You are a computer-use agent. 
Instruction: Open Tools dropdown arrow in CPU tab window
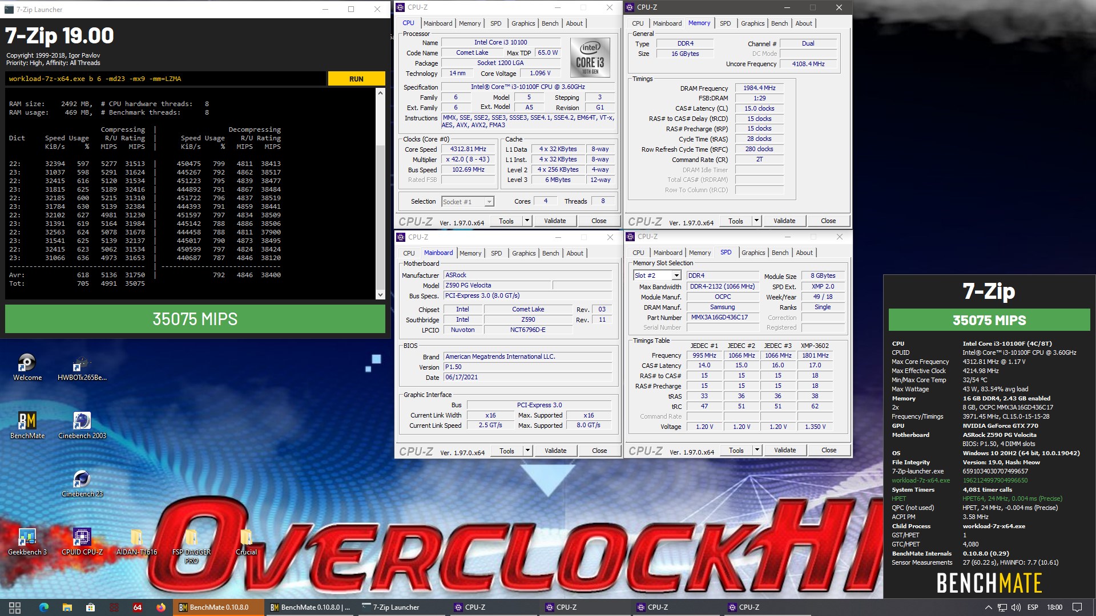click(527, 221)
